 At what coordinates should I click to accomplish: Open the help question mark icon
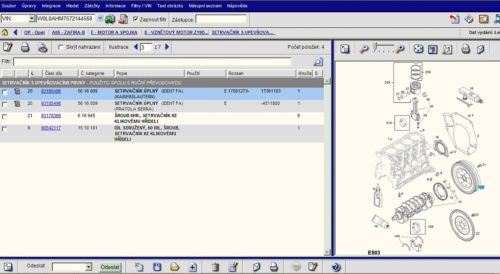(335, 267)
